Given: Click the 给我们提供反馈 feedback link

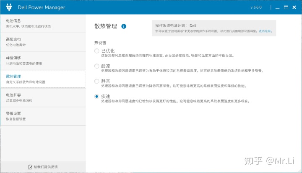Looking at the screenshot, I should tap(46, 167).
